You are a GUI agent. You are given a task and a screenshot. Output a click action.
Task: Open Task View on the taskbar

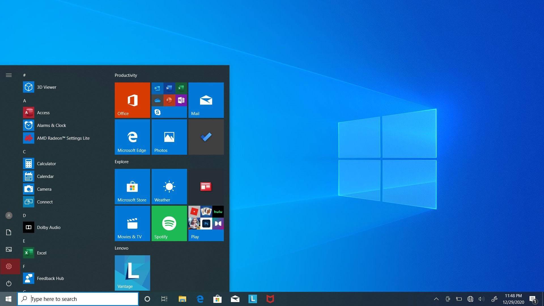pyautogui.click(x=164, y=299)
